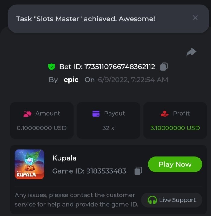Copy the Game ID number
Image resolution: width=211 pixels, height=216 pixels.
point(138,171)
